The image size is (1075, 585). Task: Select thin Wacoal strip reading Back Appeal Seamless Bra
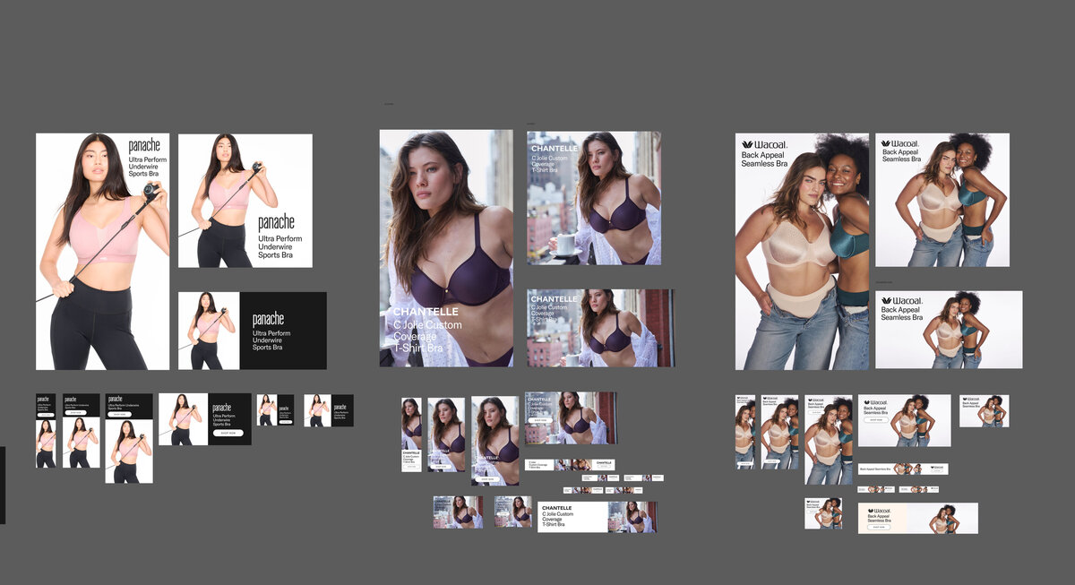coord(903,469)
